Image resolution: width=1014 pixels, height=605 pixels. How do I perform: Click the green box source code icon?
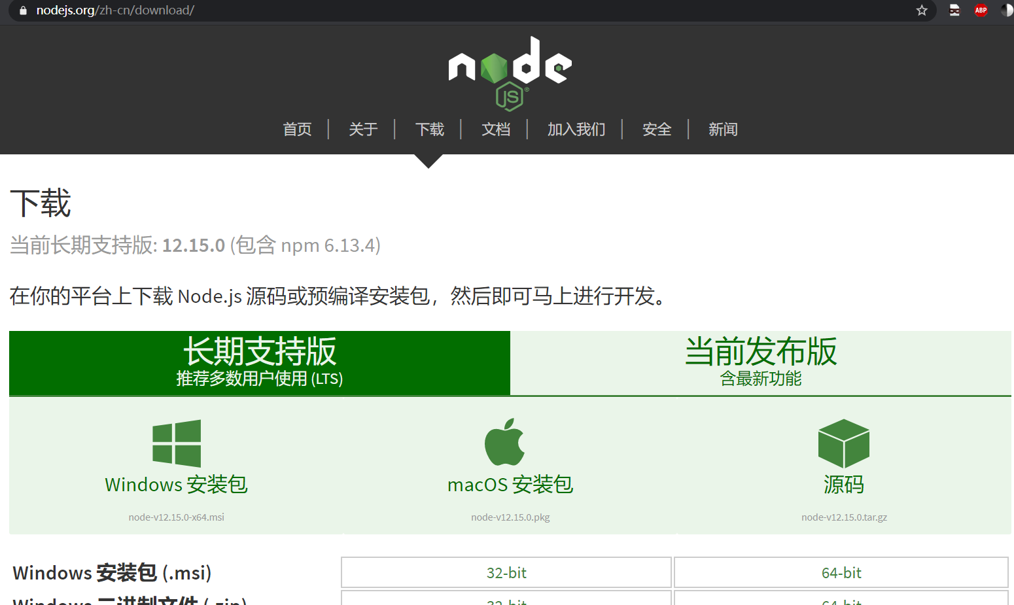tap(844, 443)
